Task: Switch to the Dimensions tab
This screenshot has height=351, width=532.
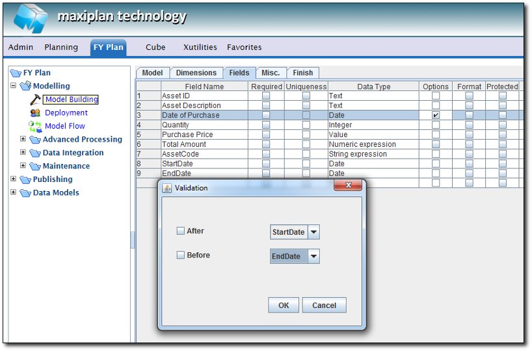Action: coord(196,73)
